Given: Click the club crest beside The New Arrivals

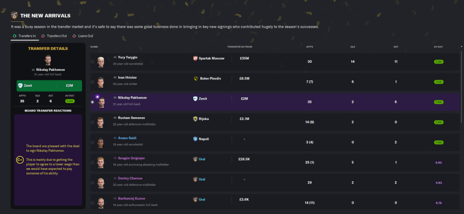Looking at the screenshot, I should click(x=14, y=15).
